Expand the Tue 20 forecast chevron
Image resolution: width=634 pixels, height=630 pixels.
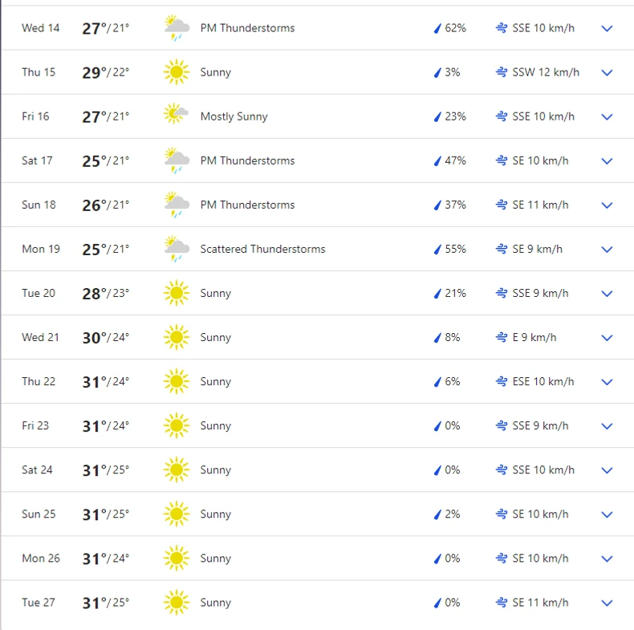(607, 294)
